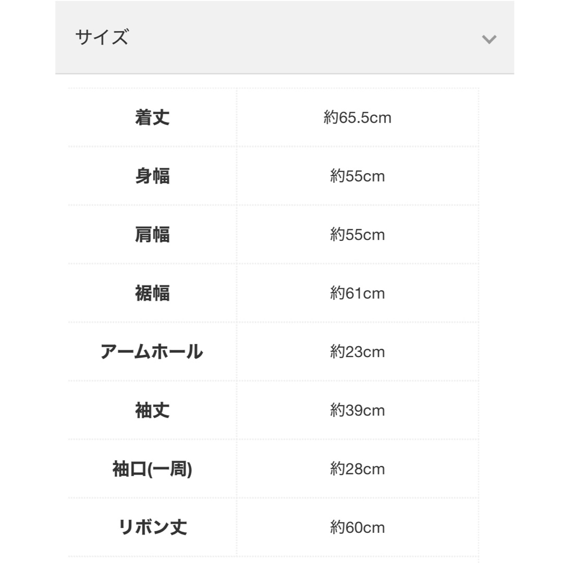The width and height of the screenshot is (563, 563).
Task: Select the 約60cm measurement
Action: 357,528
